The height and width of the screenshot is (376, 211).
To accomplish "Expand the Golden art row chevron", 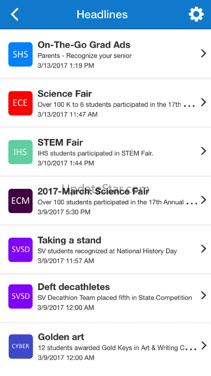I will [204, 345].
